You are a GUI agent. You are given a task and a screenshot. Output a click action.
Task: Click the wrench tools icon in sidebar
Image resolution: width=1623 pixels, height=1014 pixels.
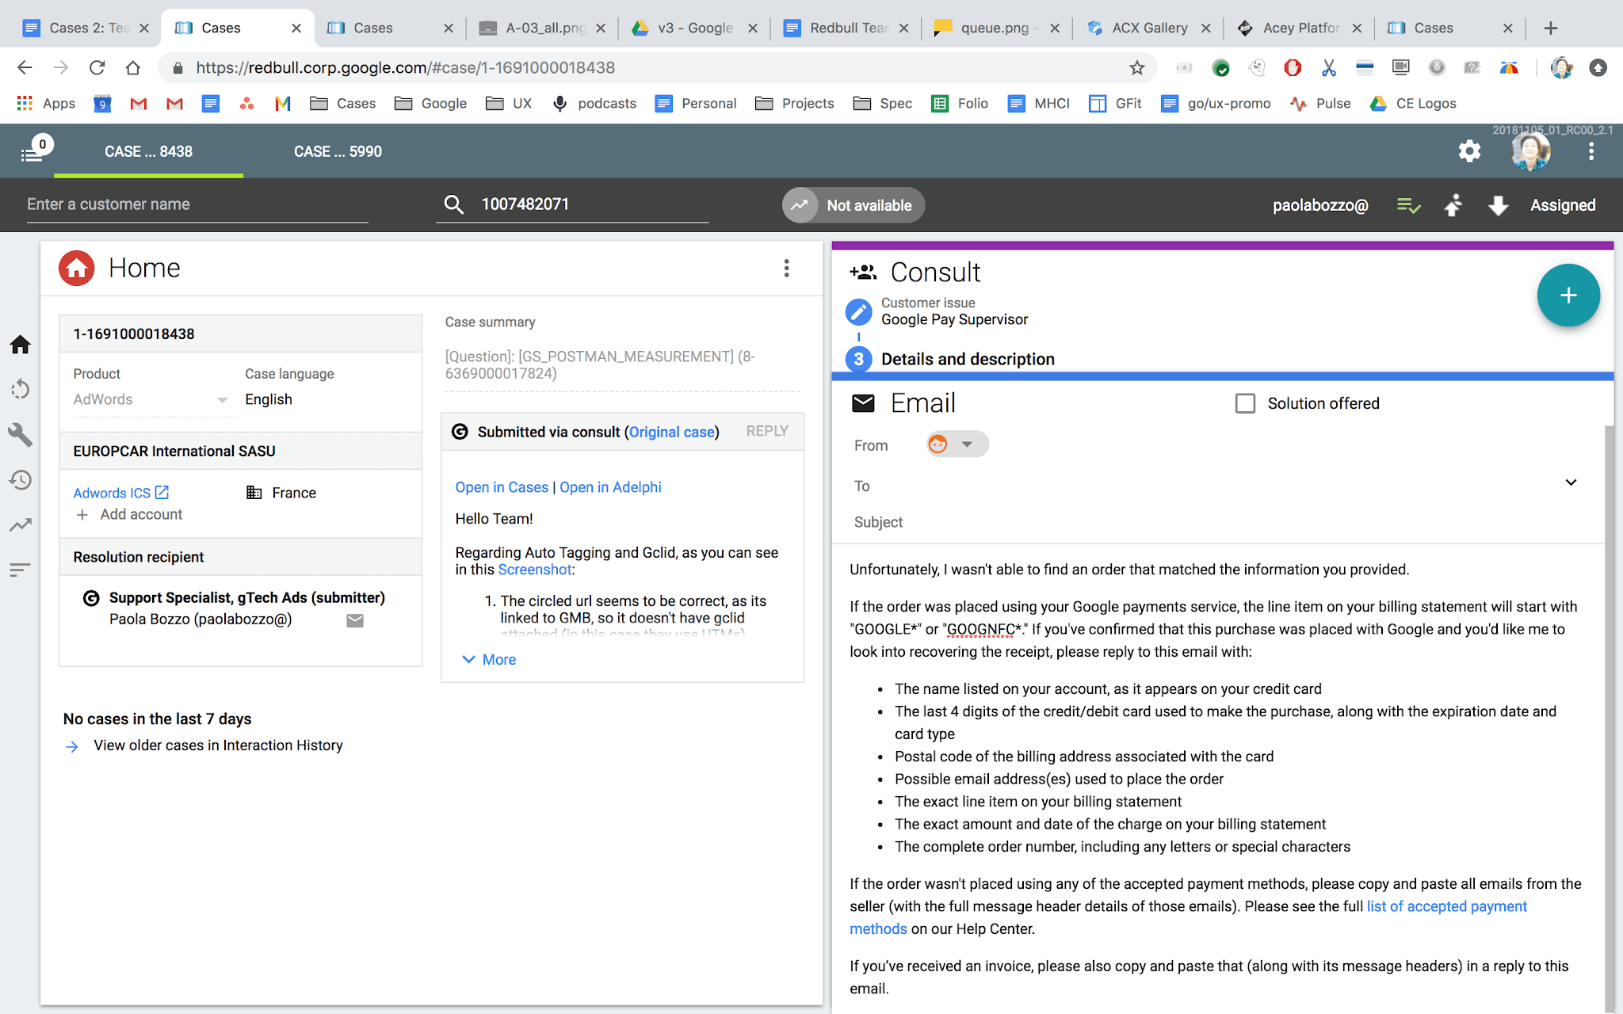20,434
